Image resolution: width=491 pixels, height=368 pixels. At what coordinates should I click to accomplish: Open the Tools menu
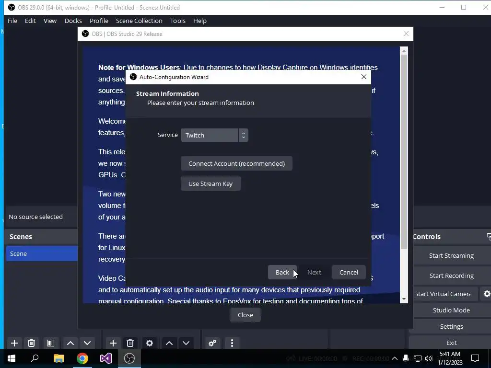pyautogui.click(x=178, y=21)
